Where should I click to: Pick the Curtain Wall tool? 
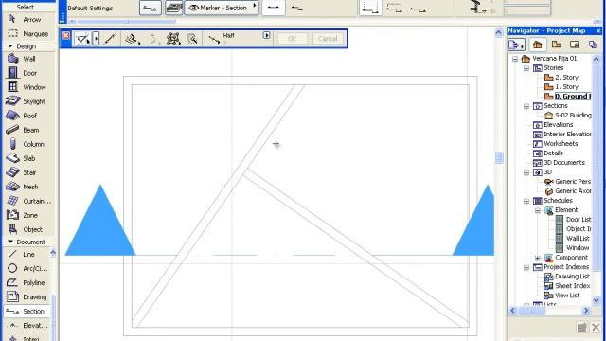click(28, 201)
